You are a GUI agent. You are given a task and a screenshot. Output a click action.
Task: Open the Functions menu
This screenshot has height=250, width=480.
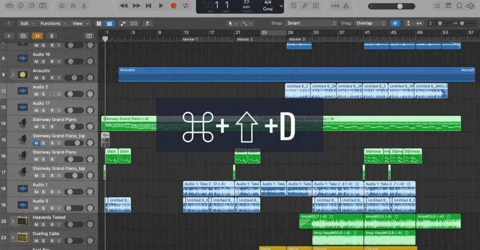tap(53, 23)
